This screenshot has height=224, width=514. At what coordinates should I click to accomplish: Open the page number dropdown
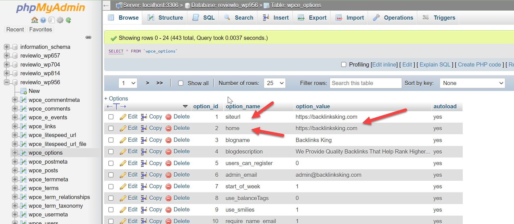click(x=128, y=83)
